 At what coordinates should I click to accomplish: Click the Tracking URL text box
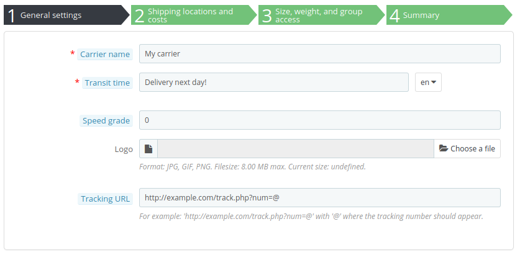[x=319, y=198]
